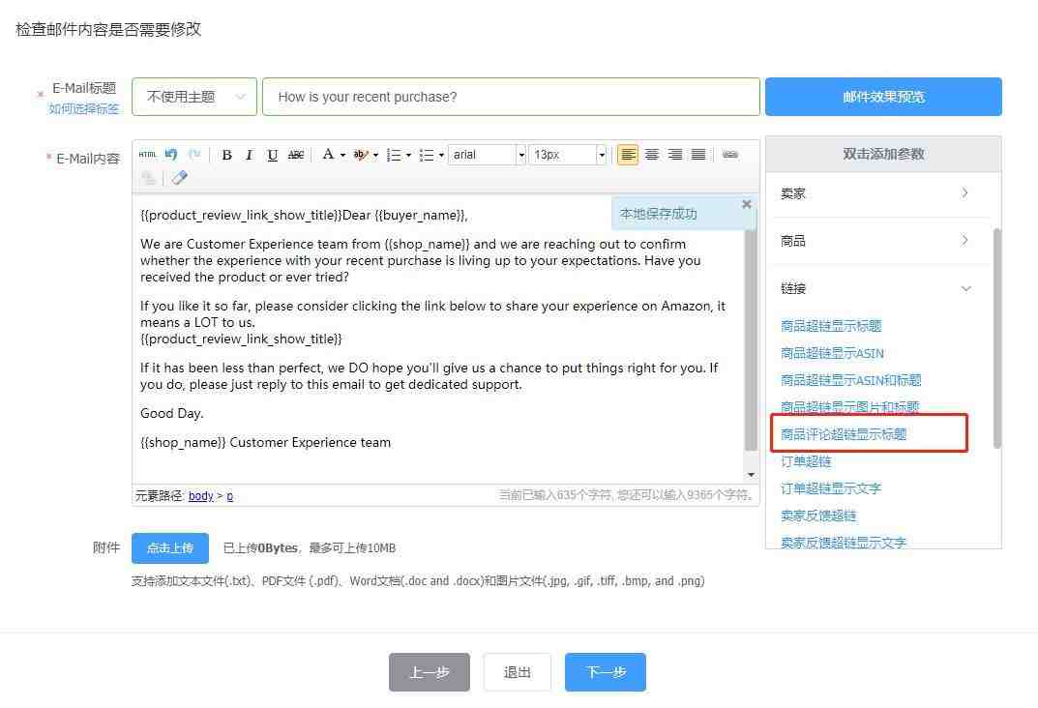Click the font color A icon
Screen dimensions: 1038x708
[328, 155]
